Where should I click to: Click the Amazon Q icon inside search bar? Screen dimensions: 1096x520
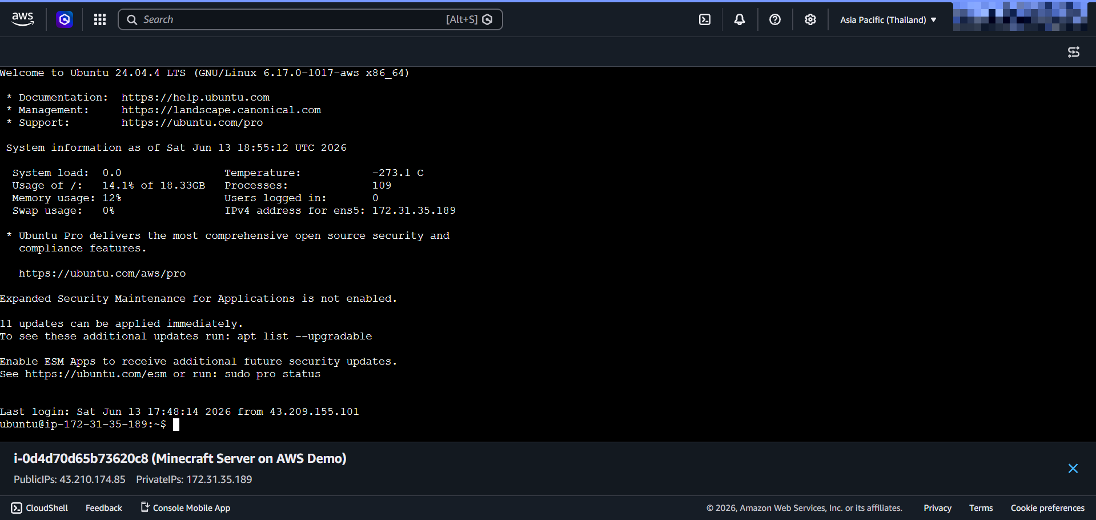click(488, 19)
